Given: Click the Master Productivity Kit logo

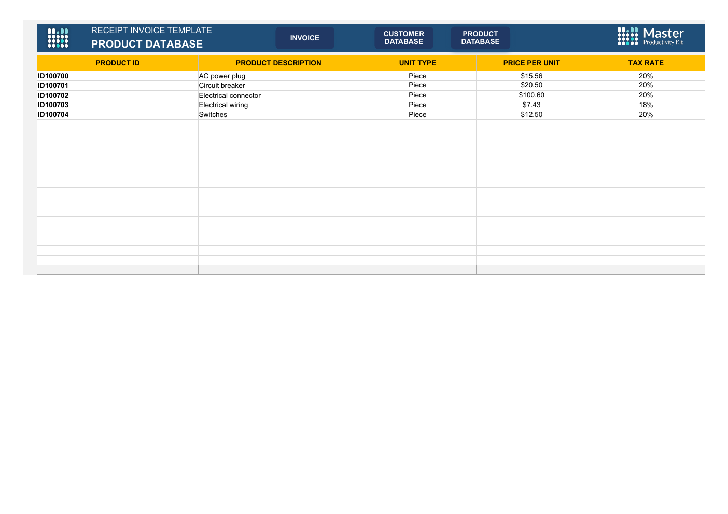Looking at the screenshot, I should [650, 36].
